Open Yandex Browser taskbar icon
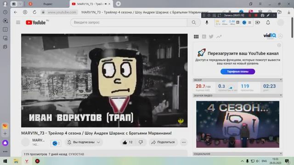Viewport: 294px width, 165px height. (27, 161)
